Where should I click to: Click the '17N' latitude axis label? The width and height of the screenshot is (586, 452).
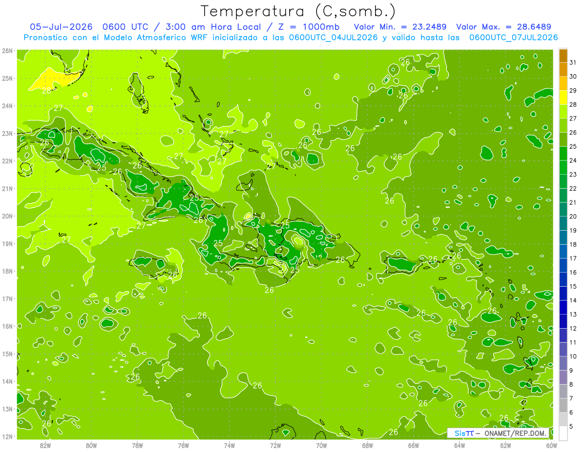tap(7, 298)
